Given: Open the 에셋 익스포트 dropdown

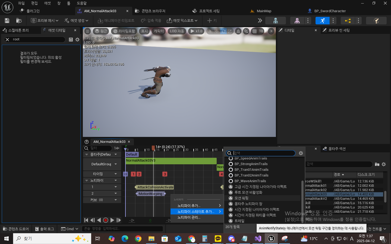Looking at the screenshot, I should (x=182, y=21).
